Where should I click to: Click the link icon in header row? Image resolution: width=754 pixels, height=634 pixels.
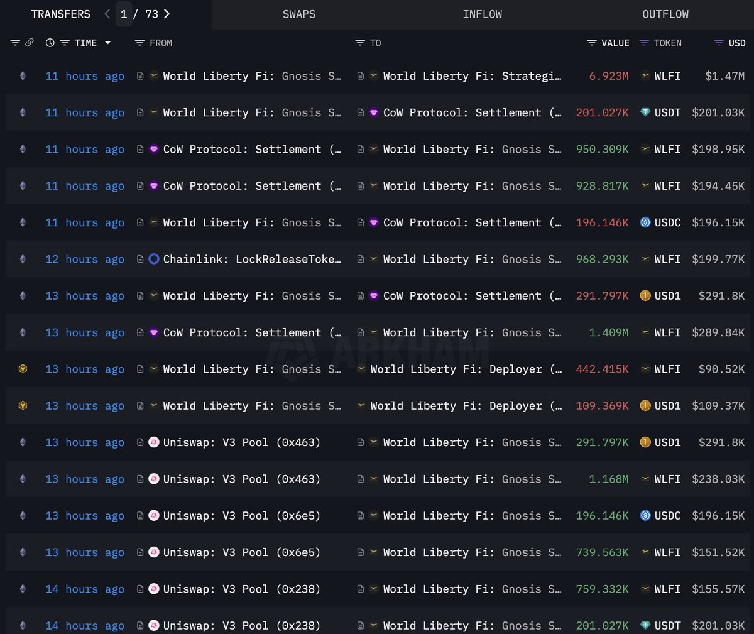tap(29, 43)
